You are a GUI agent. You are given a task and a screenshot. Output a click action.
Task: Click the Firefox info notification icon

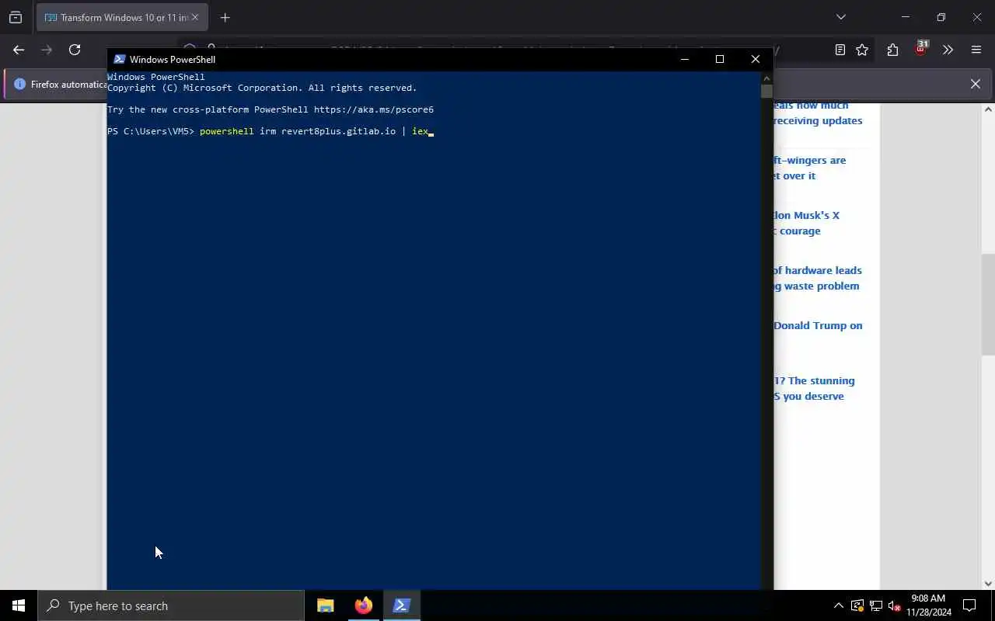click(19, 84)
